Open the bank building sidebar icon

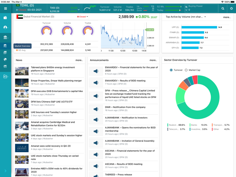(5, 37)
